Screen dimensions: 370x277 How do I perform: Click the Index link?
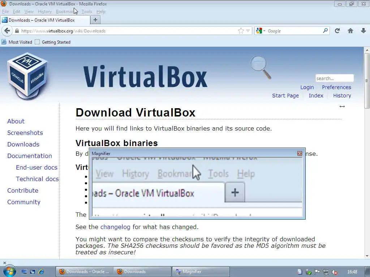pos(316,95)
